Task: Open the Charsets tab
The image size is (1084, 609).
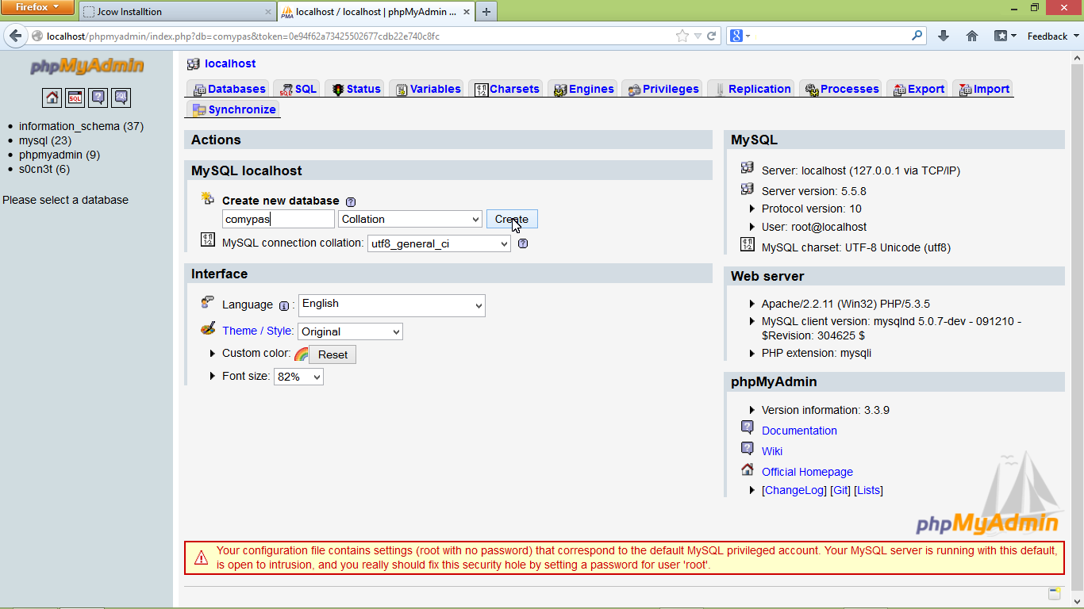Action: pyautogui.click(x=507, y=89)
